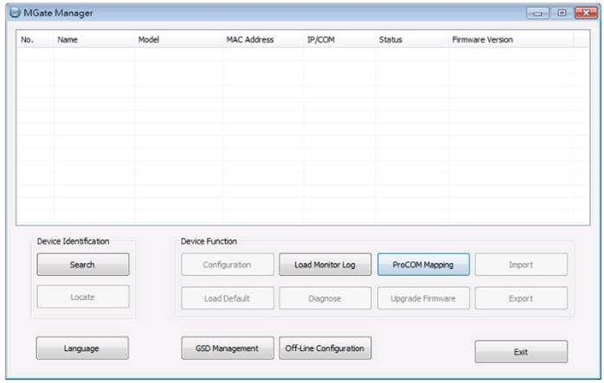Click the Search button
This screenshot has width=604, height=383.
pos(82,265)
